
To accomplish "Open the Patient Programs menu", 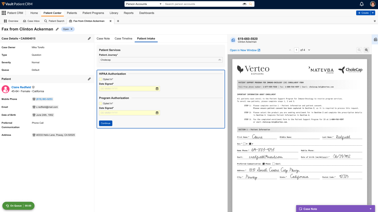I will pos(93,13).
